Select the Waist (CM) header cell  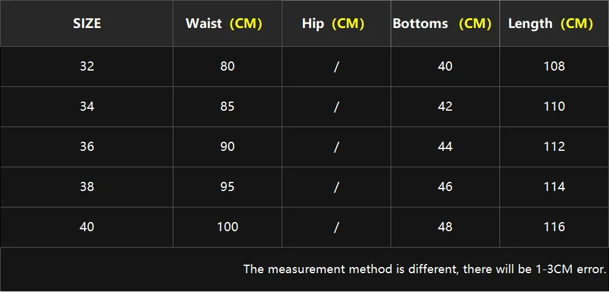coord(228,24)
